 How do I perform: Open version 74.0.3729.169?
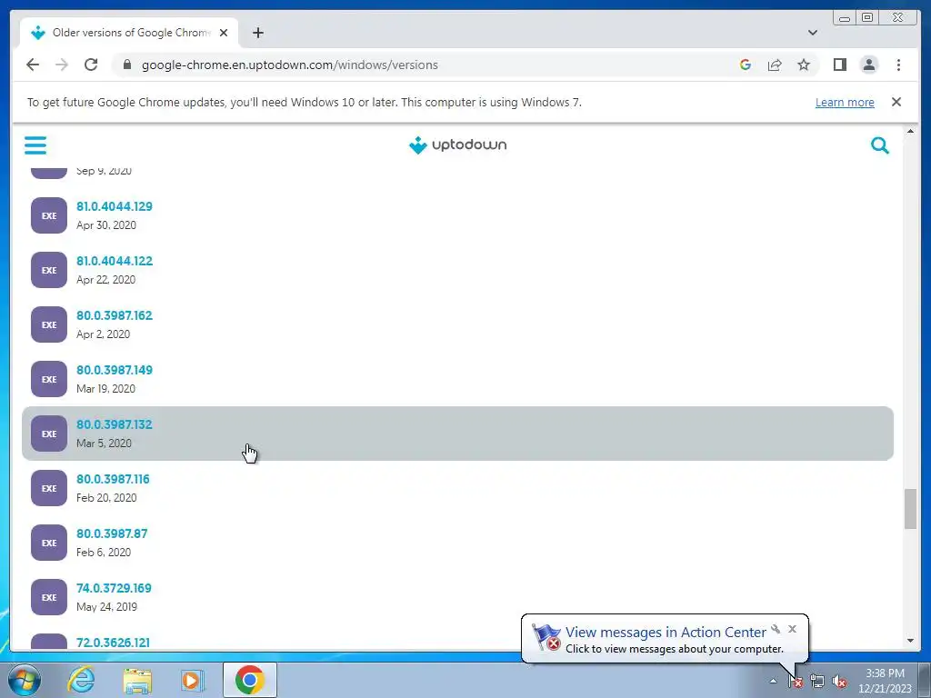pyautogui.click(x=114, y=589)
